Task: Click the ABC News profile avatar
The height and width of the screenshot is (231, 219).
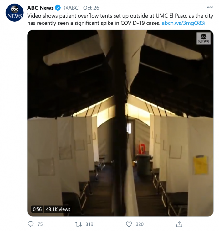Action: click(15, 13)
